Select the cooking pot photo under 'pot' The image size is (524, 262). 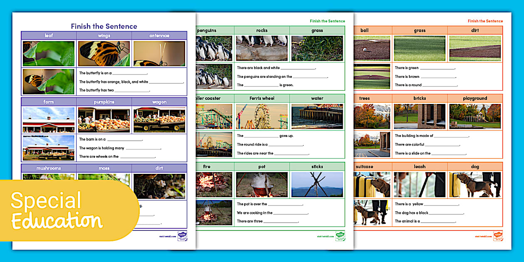(x=262, y=185)
